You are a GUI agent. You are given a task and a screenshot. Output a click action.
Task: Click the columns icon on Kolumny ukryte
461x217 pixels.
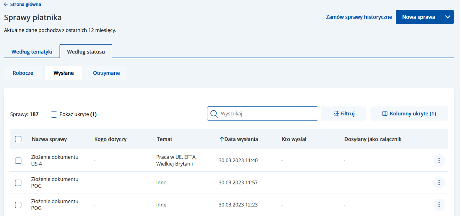[385, 114]
